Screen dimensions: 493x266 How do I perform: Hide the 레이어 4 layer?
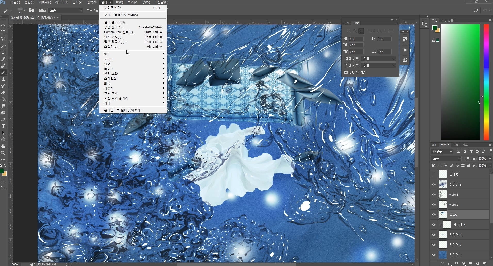point(434,225)
